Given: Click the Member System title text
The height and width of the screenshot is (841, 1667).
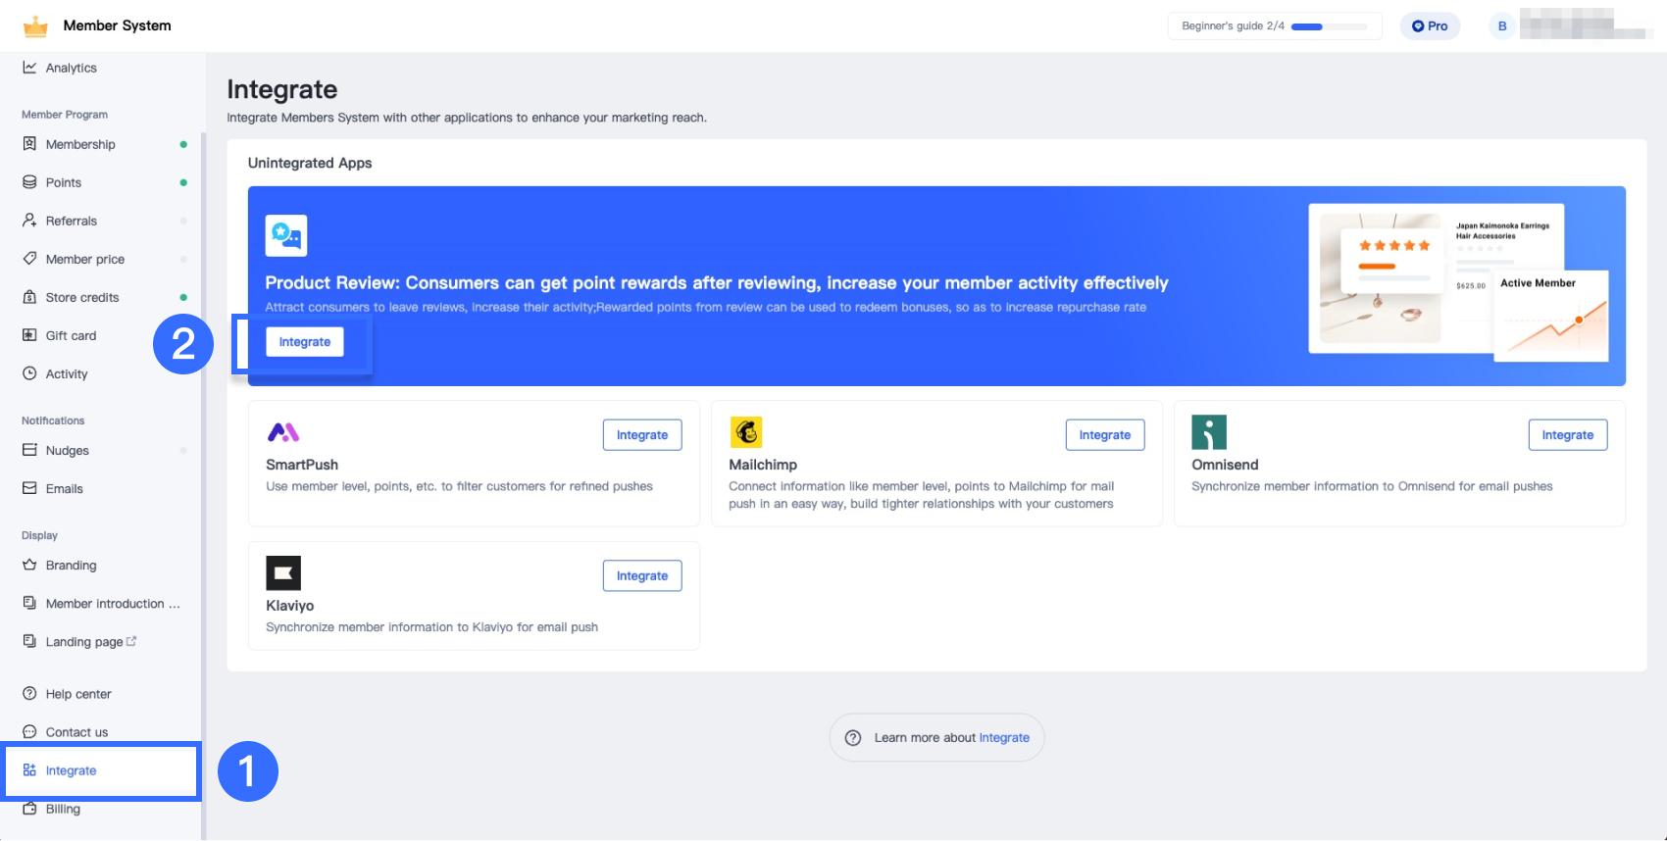Looking at the screenshot, I should [x=118, y=25].
